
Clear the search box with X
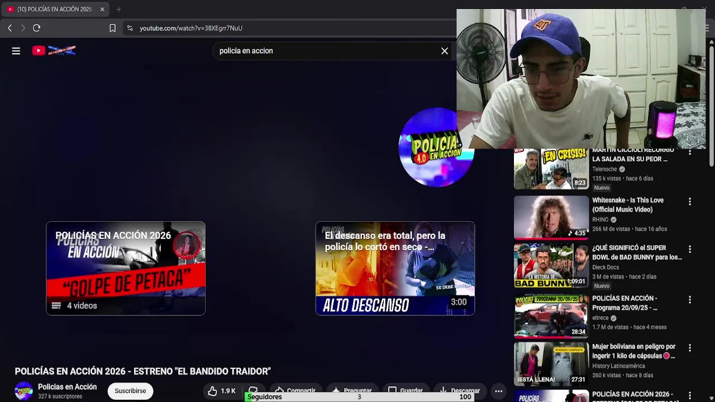(x=445, y=51)
